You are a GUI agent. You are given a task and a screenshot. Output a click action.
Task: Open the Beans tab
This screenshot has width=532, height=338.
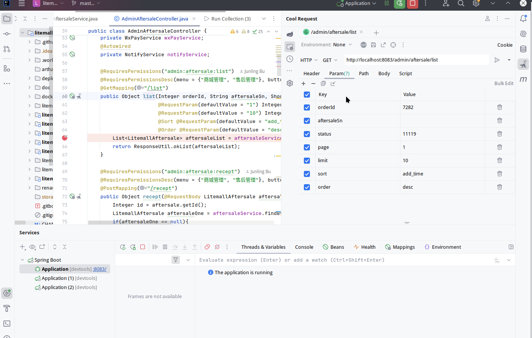pyautogui.click(x=333, y=247)
